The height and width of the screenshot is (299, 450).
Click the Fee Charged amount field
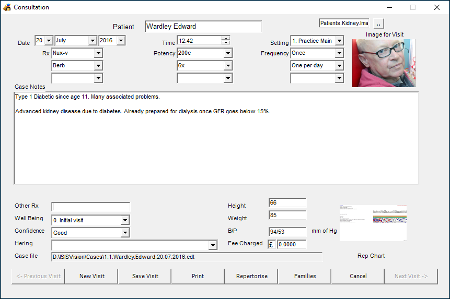coord(291,244)
